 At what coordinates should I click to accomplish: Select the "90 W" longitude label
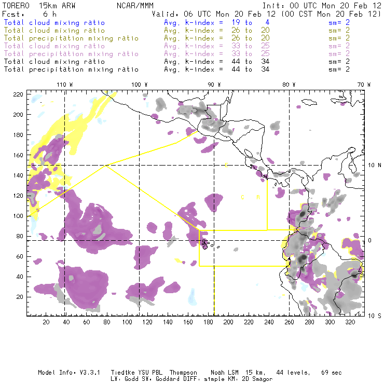(214, 85)
